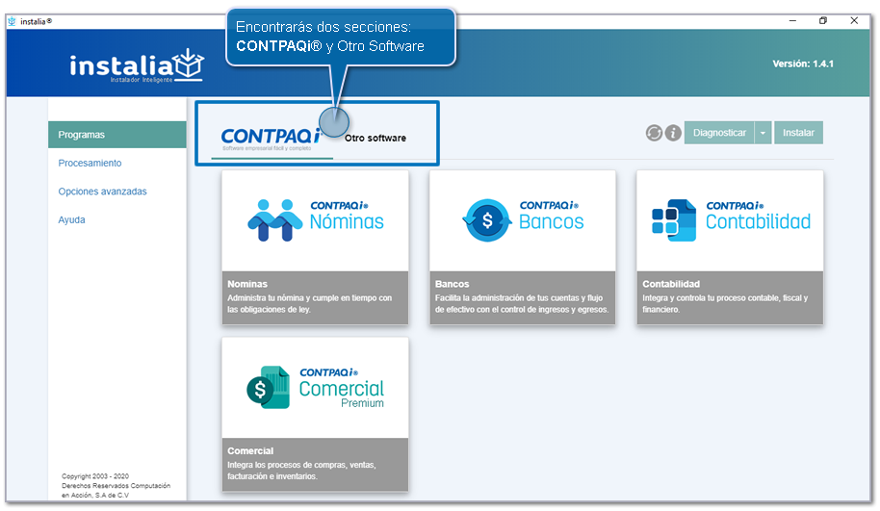Switch to the CONTPAQi section tab

click(x=272, y=140)
